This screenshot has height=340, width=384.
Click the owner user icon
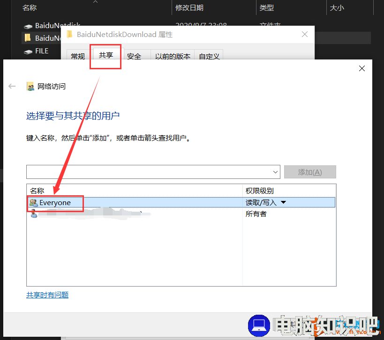[x=34, y=214]
